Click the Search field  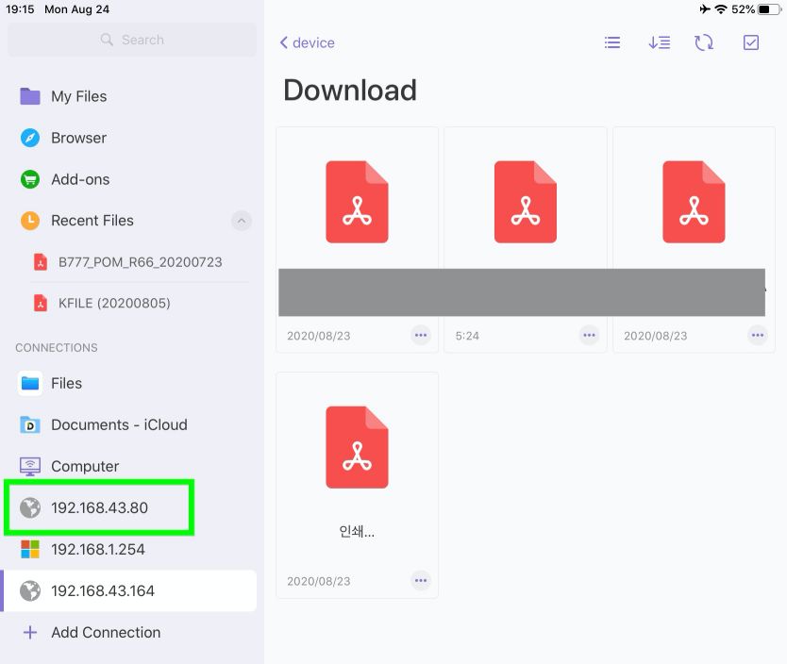(x=132, y=40)
